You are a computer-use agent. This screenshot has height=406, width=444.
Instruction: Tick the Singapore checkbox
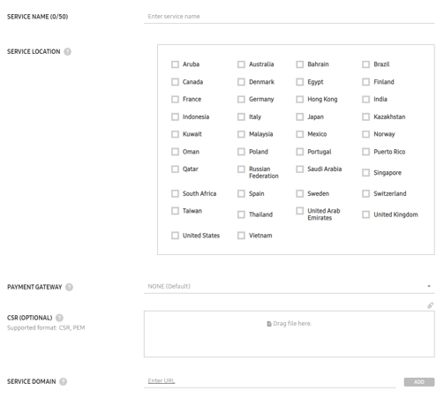click(365, 173)
